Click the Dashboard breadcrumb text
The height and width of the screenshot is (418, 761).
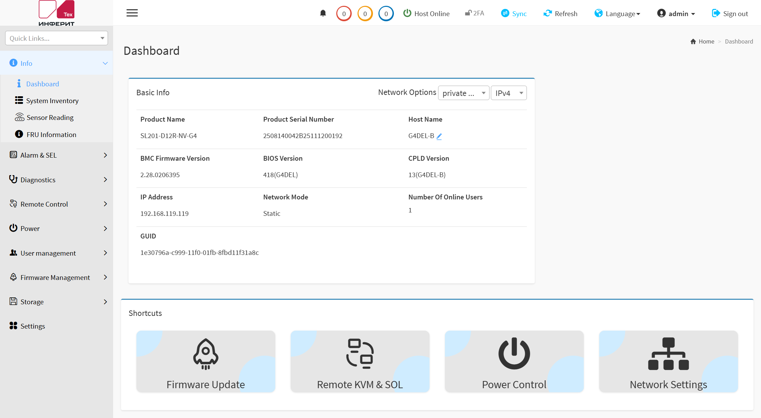739,41
